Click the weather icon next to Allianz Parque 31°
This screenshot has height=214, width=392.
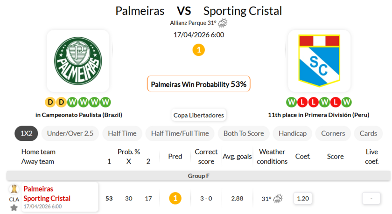tap(223, 23)
